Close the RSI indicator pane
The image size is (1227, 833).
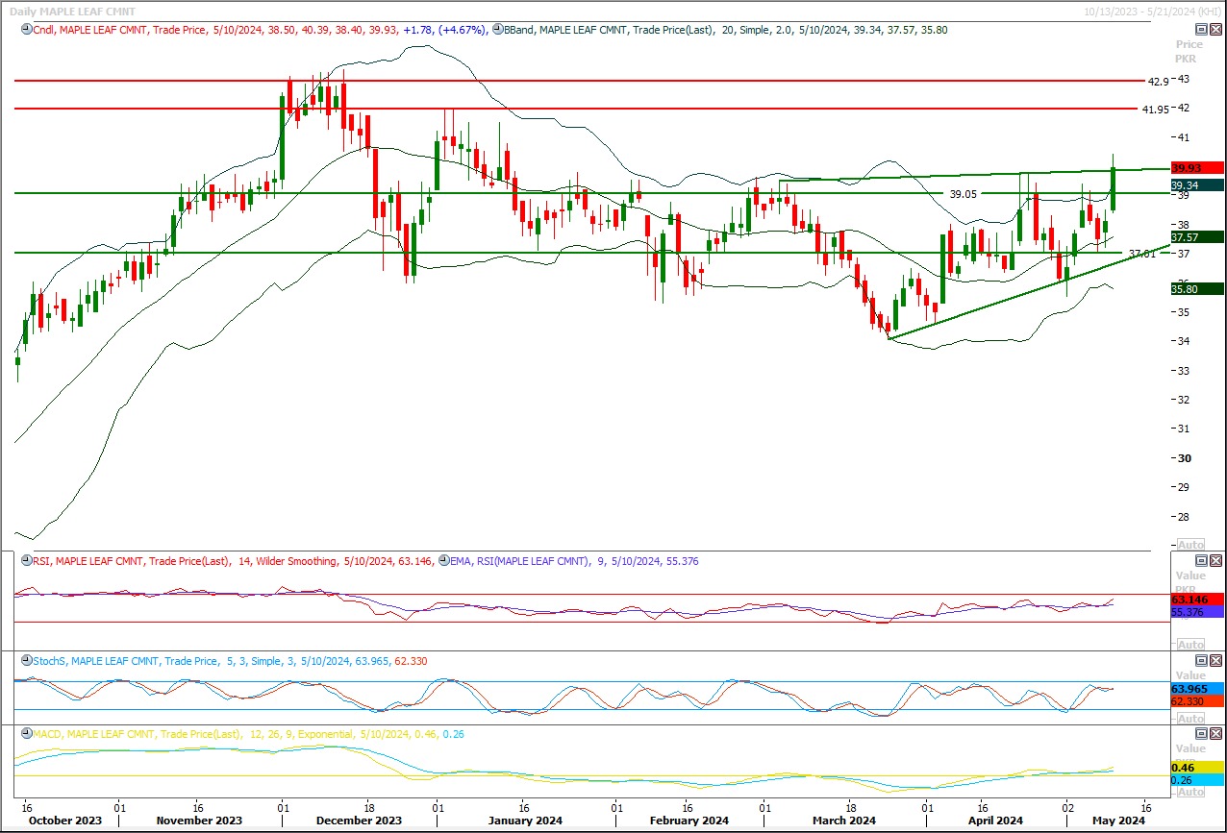1214,560
